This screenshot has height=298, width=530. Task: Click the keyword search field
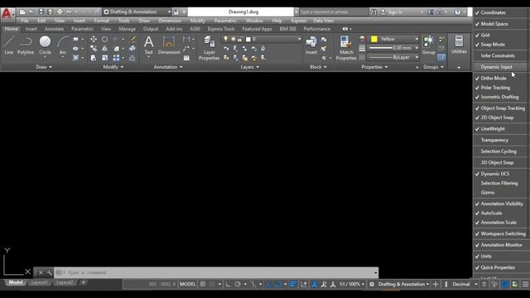(x=333, y=12)
